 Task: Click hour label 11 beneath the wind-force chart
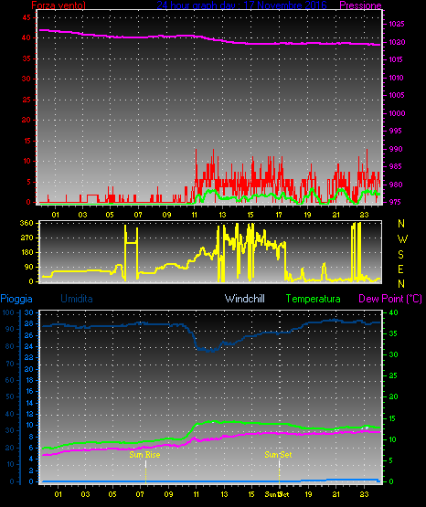[195, 215]
